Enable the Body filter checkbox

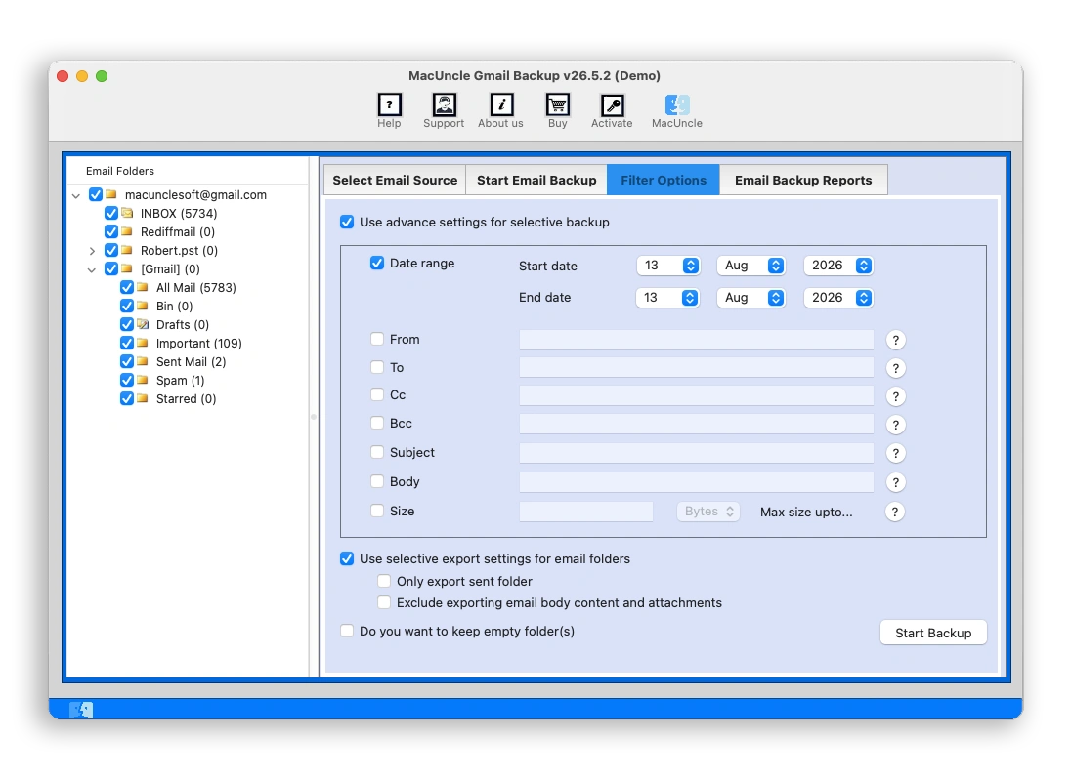point(377,481)
